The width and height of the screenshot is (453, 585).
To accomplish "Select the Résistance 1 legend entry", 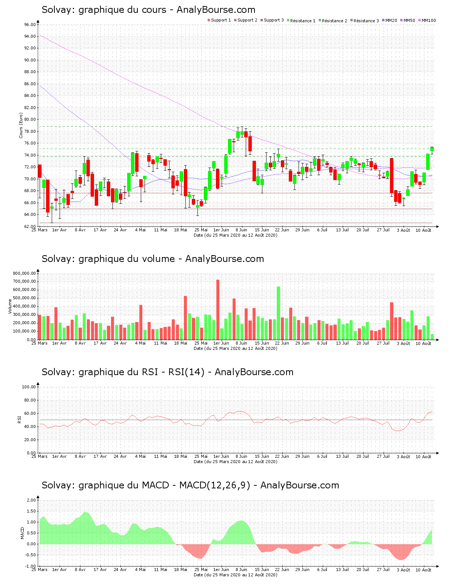I will (301, 20).
